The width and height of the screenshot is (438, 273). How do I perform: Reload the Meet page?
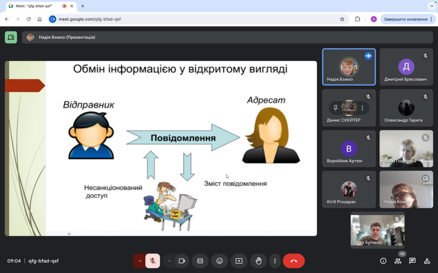(29, 19)
